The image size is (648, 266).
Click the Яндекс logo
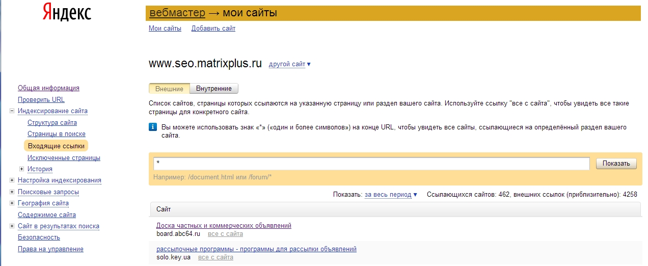[x=66, y=12]
